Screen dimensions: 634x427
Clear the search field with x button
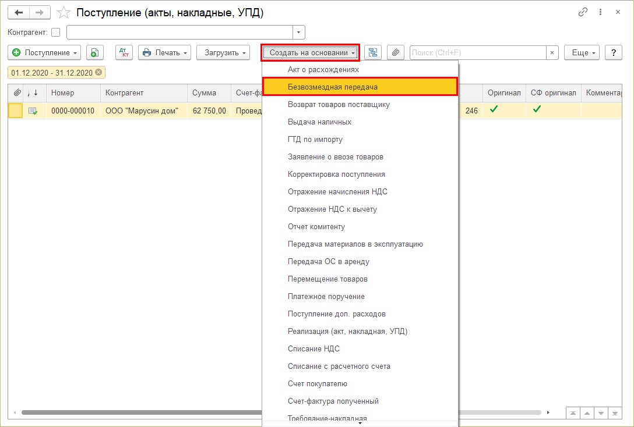[552, 52]
